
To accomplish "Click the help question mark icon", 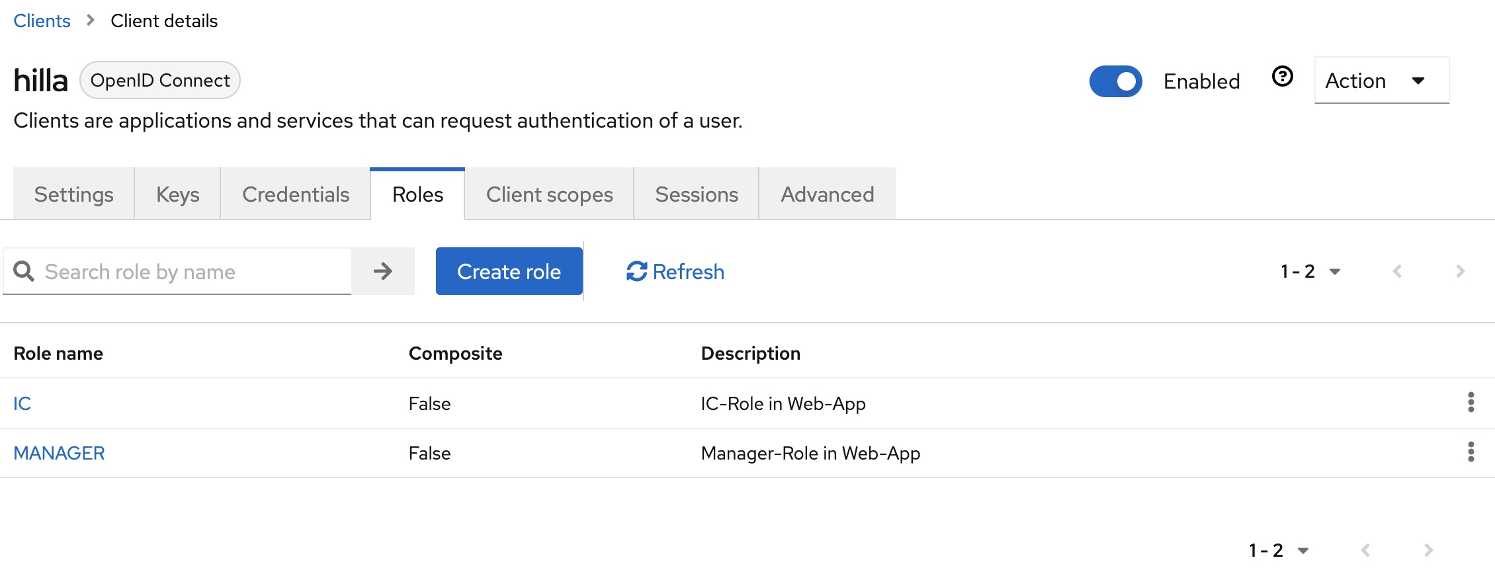I will point(1283,77).
